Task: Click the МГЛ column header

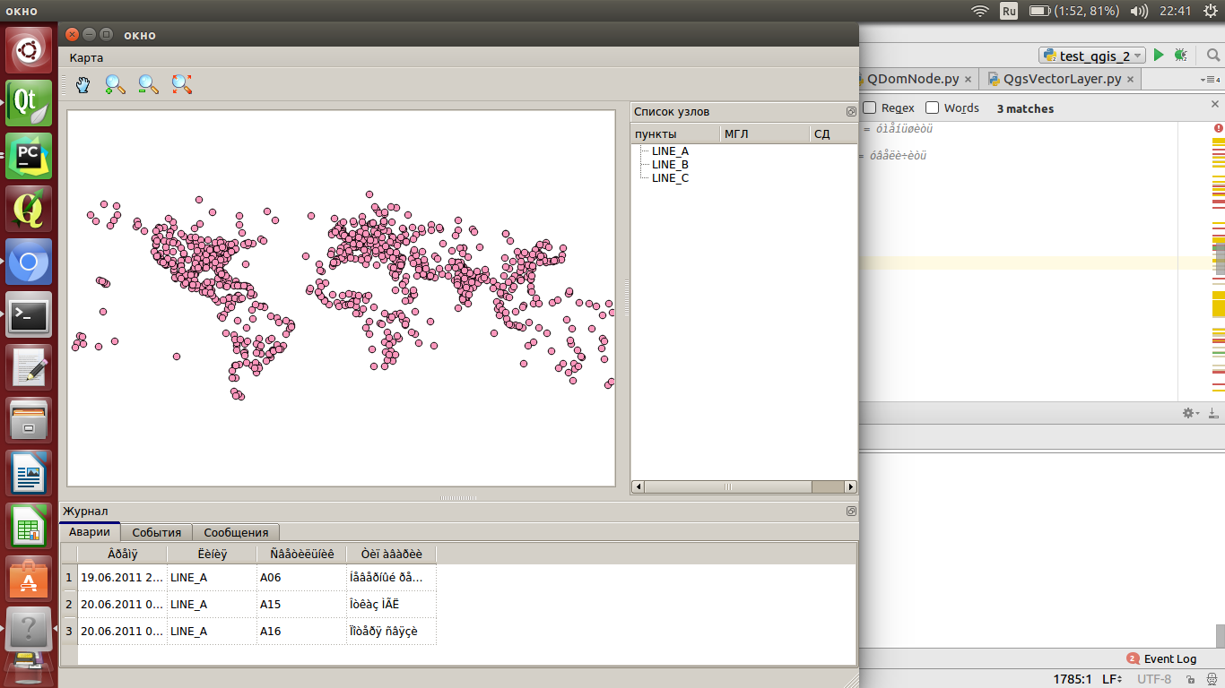Action: (736, 134)
